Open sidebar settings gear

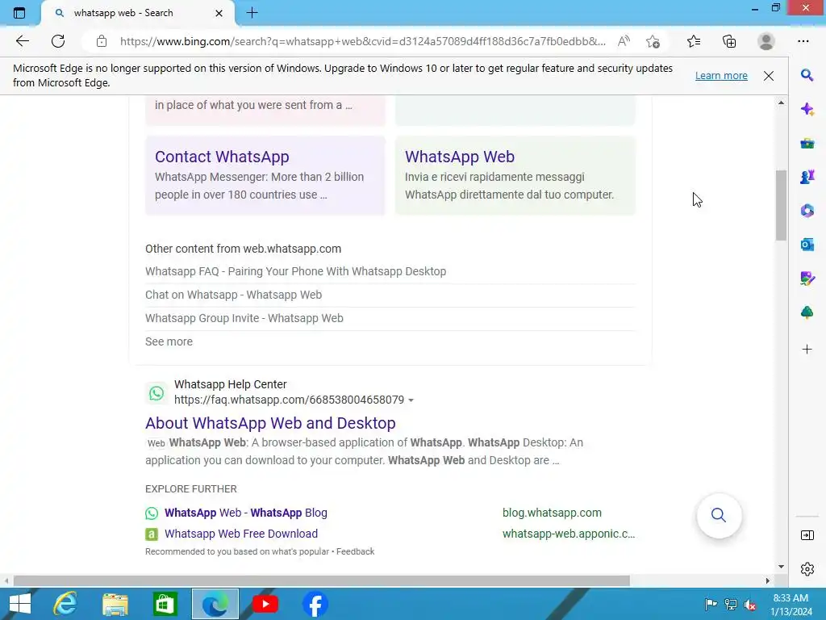[x=807, y=569]
